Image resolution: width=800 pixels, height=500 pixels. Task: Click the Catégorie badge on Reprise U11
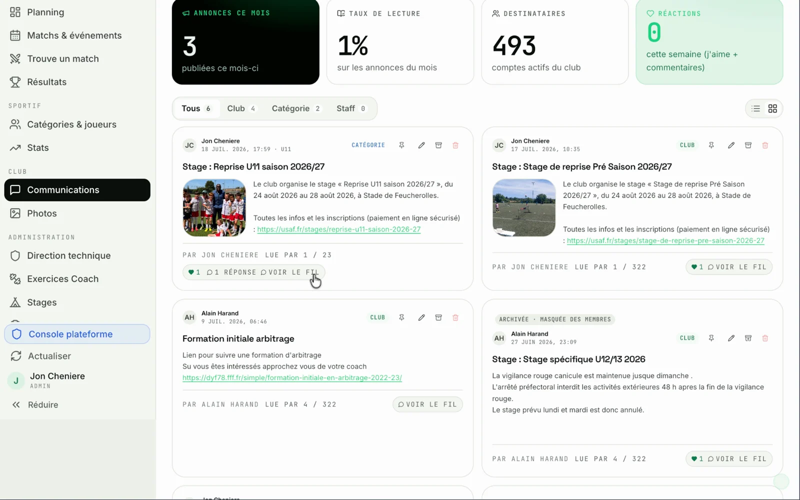coord(368,145)
